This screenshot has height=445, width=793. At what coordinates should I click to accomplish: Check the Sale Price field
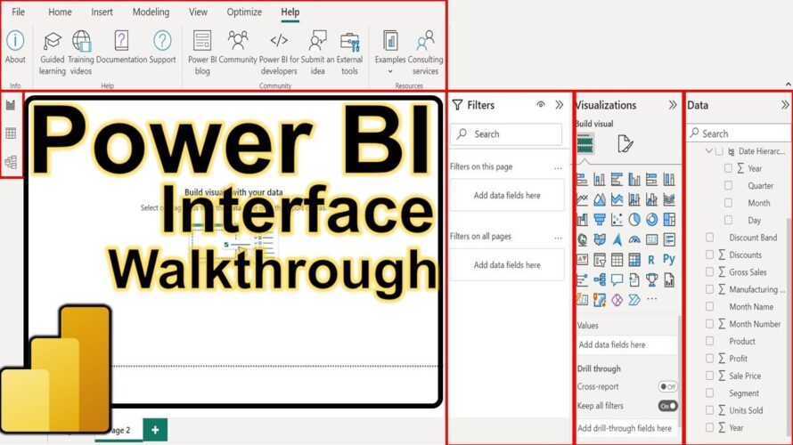pos(709,376)
